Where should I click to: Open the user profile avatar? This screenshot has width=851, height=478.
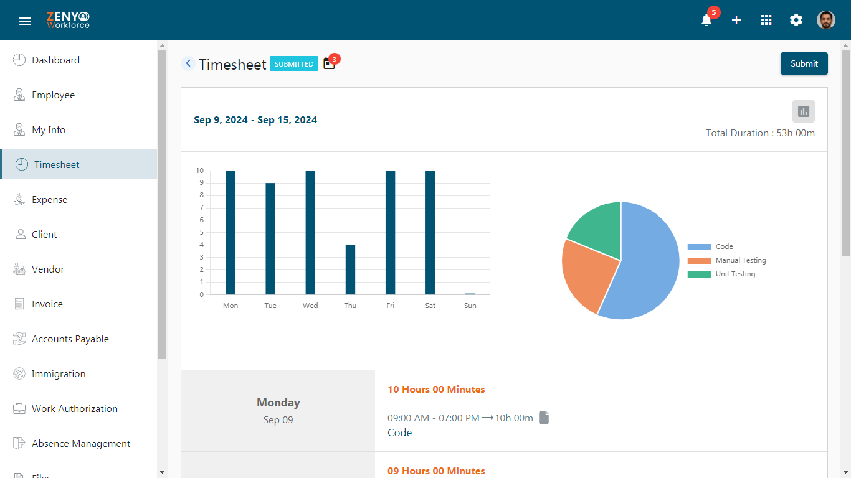pyautogui.click(x=826, y=20)
